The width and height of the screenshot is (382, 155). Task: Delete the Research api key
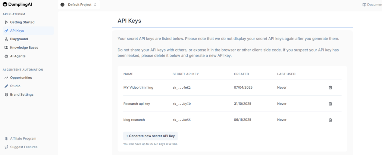[x=330, y=104]
